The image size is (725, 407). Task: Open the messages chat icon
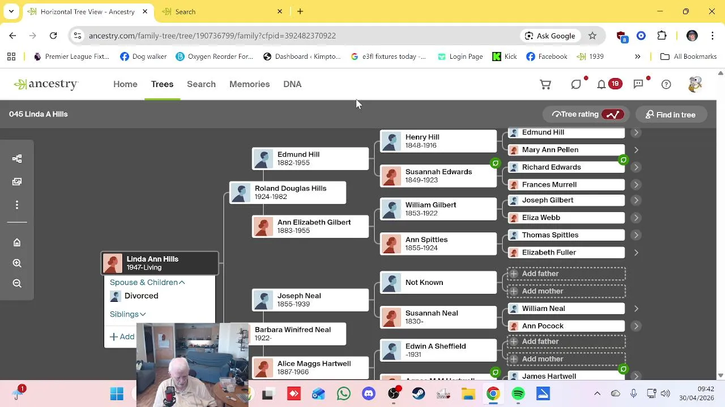pyautogui.click(x=638, y=84)
